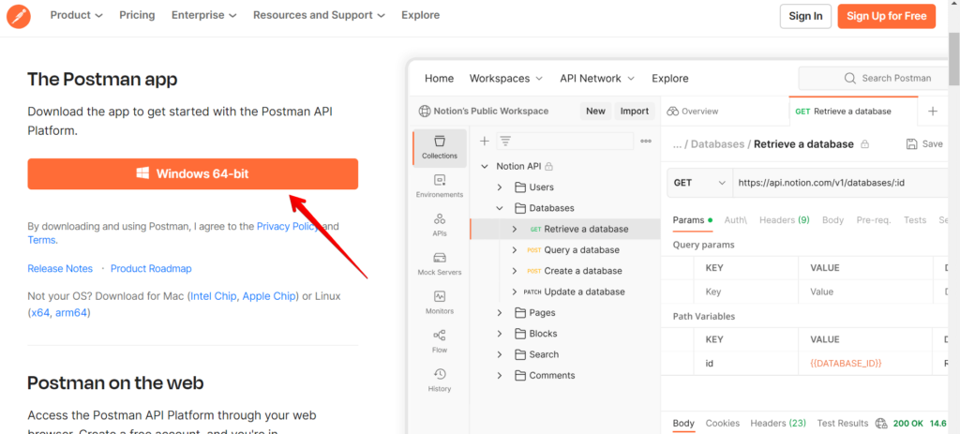960x434 pixels.
Task: Click the page vertical scrollbar thumb
Action: click(x=953, y=59)
